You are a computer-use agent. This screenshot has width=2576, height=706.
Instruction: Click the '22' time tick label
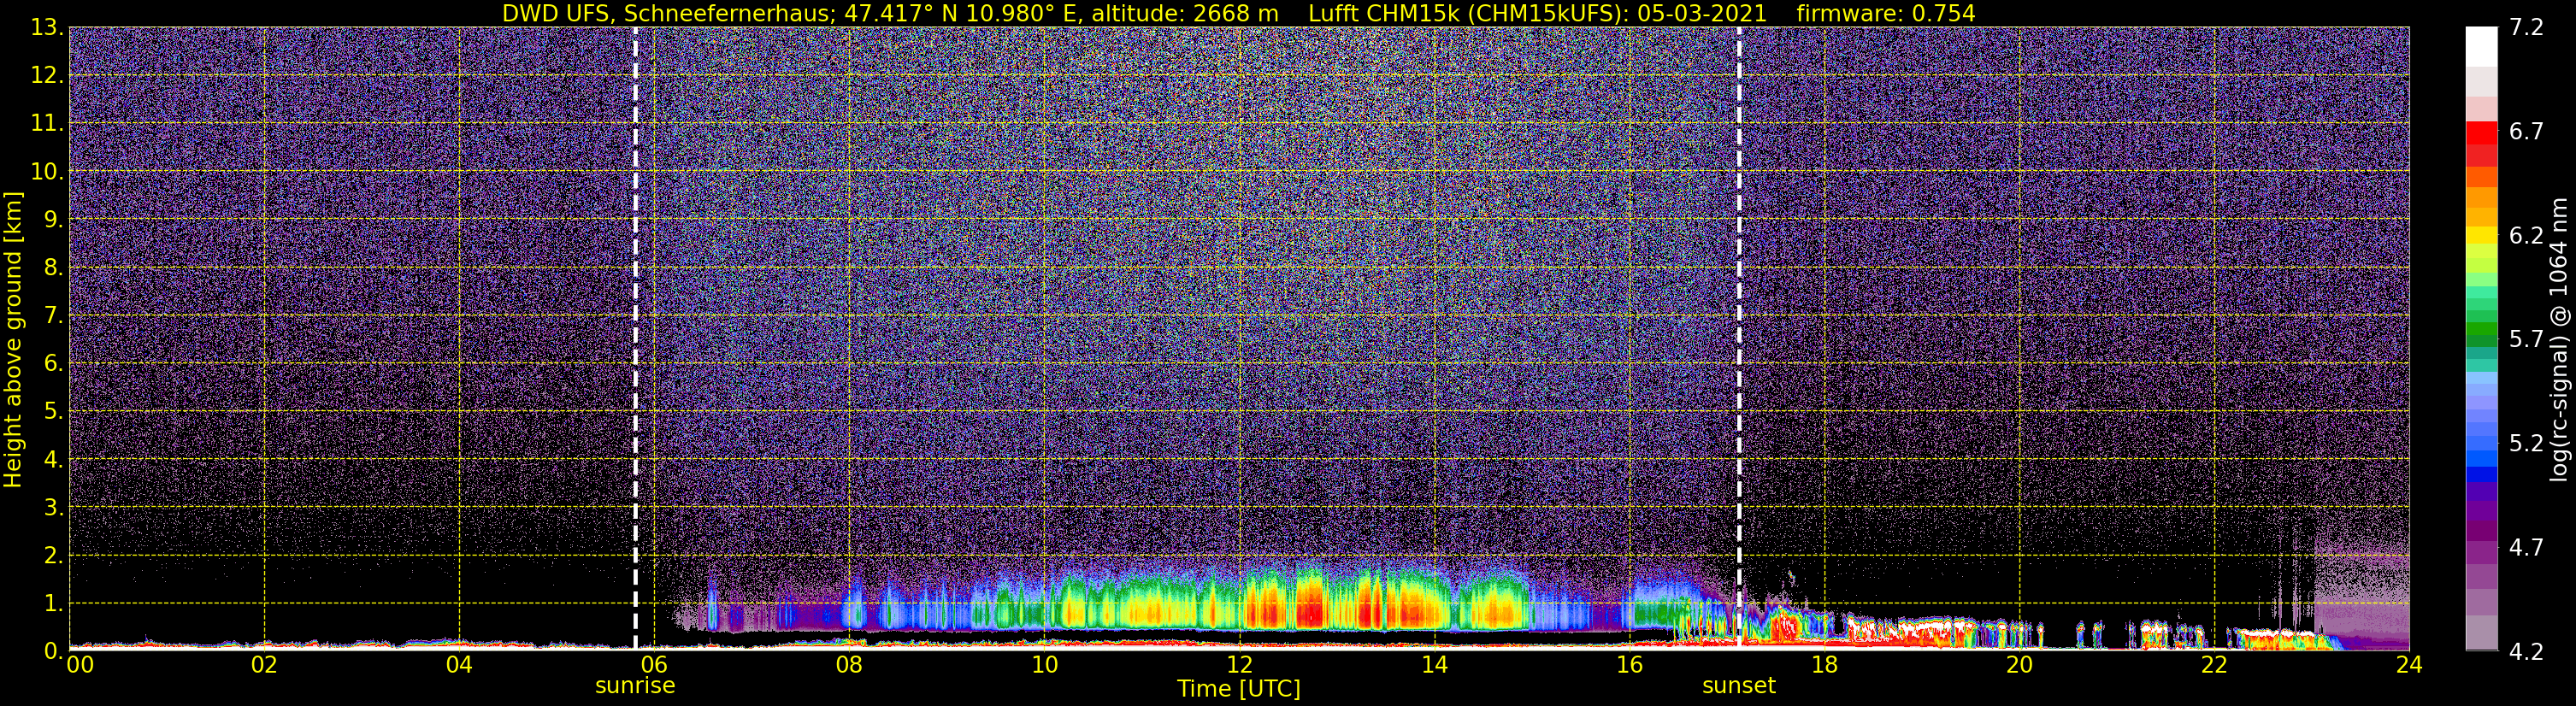(2214, 665)
